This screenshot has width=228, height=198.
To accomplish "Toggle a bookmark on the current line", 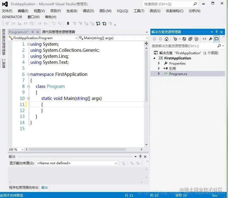I will click(68, 24).
